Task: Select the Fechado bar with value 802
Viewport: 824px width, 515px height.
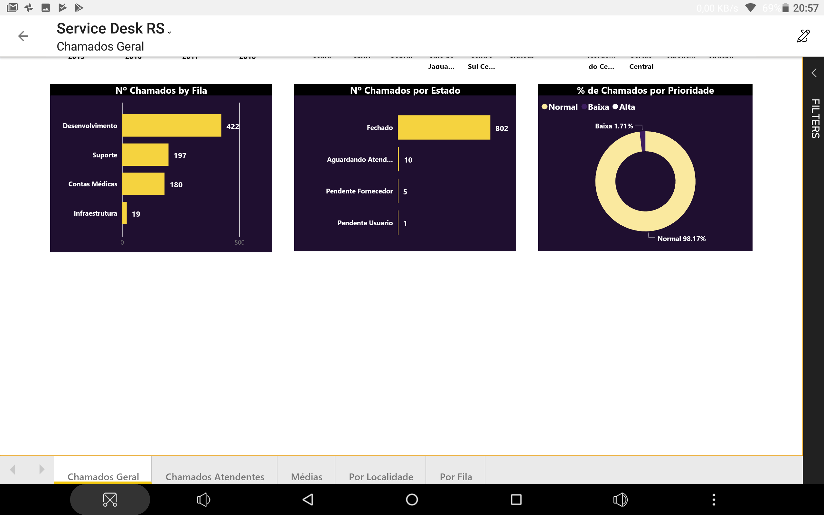Action: [x=444, y=127]
